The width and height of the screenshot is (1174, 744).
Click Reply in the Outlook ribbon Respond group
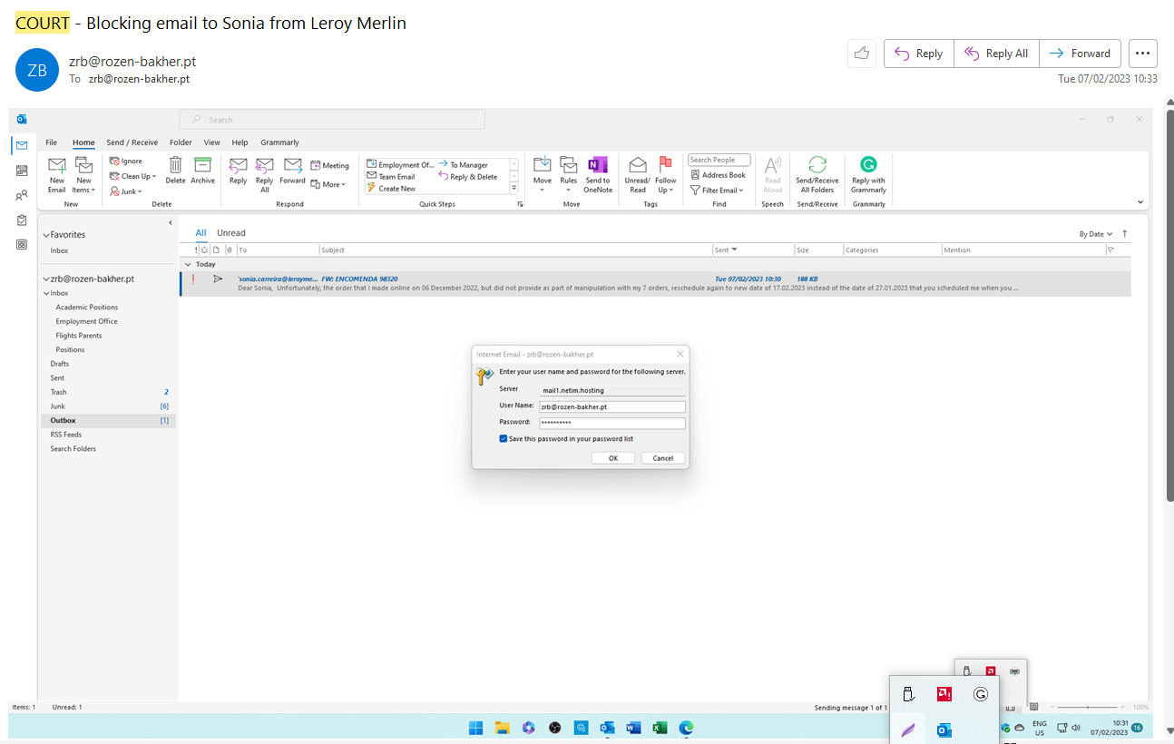coord(238,171)
